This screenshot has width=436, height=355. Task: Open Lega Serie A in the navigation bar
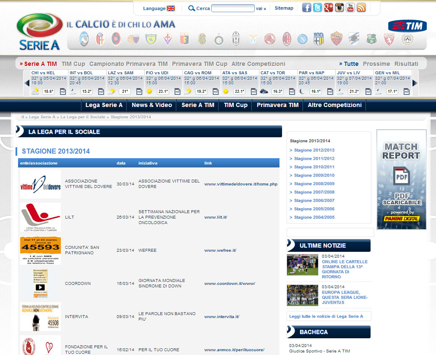click(104, 105)
